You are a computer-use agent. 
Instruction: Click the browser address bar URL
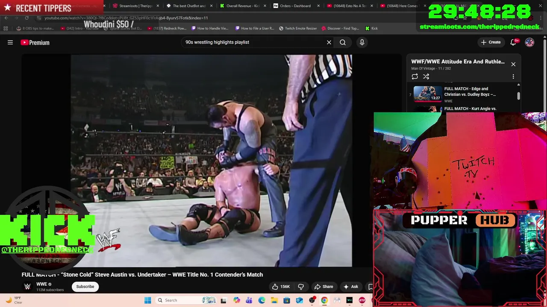tap(126, 18)
